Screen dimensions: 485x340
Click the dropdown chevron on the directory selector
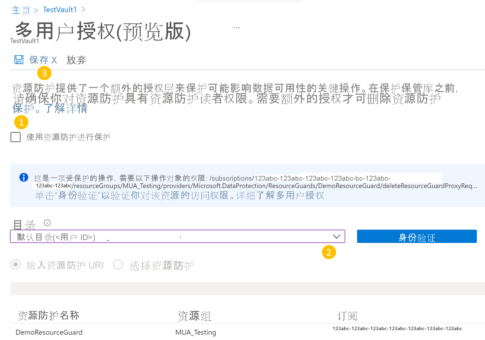point(336,236)
